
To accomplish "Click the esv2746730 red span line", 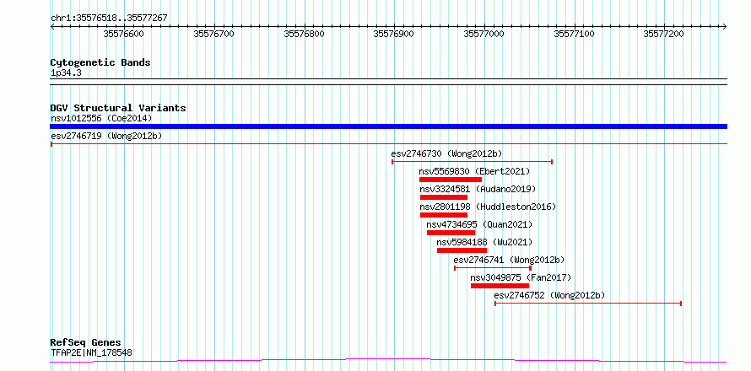I will 473,162.
